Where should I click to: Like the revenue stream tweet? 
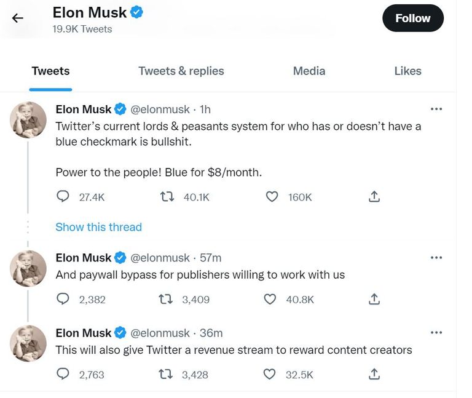pyautogui.click(x=270, y=374)
